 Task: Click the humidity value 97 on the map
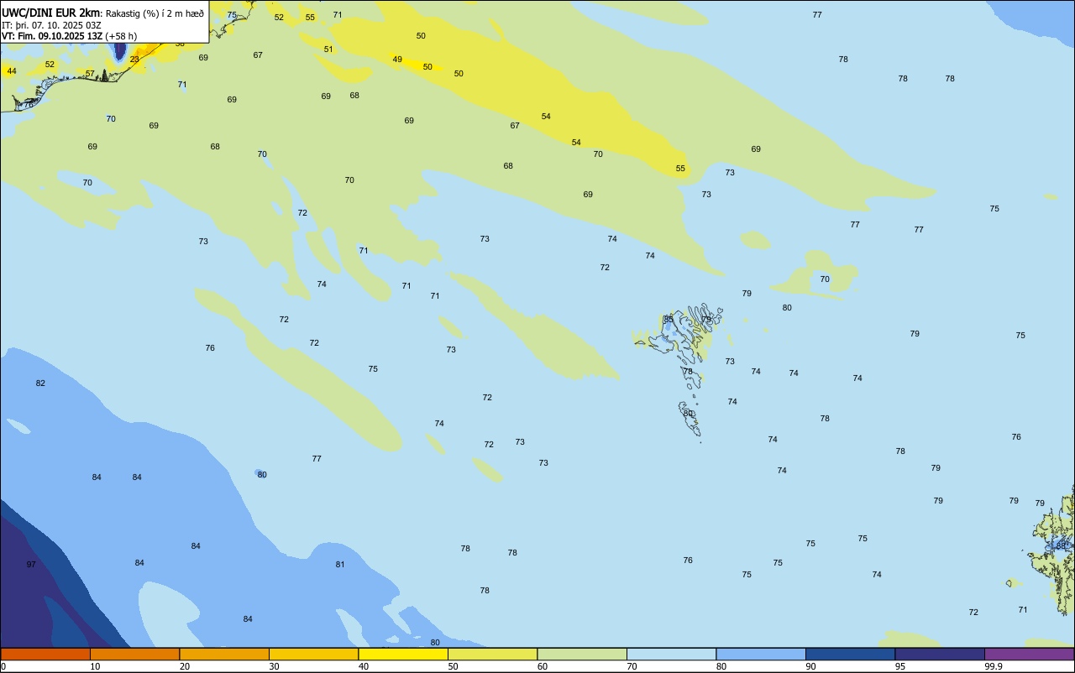click(31, 565)
